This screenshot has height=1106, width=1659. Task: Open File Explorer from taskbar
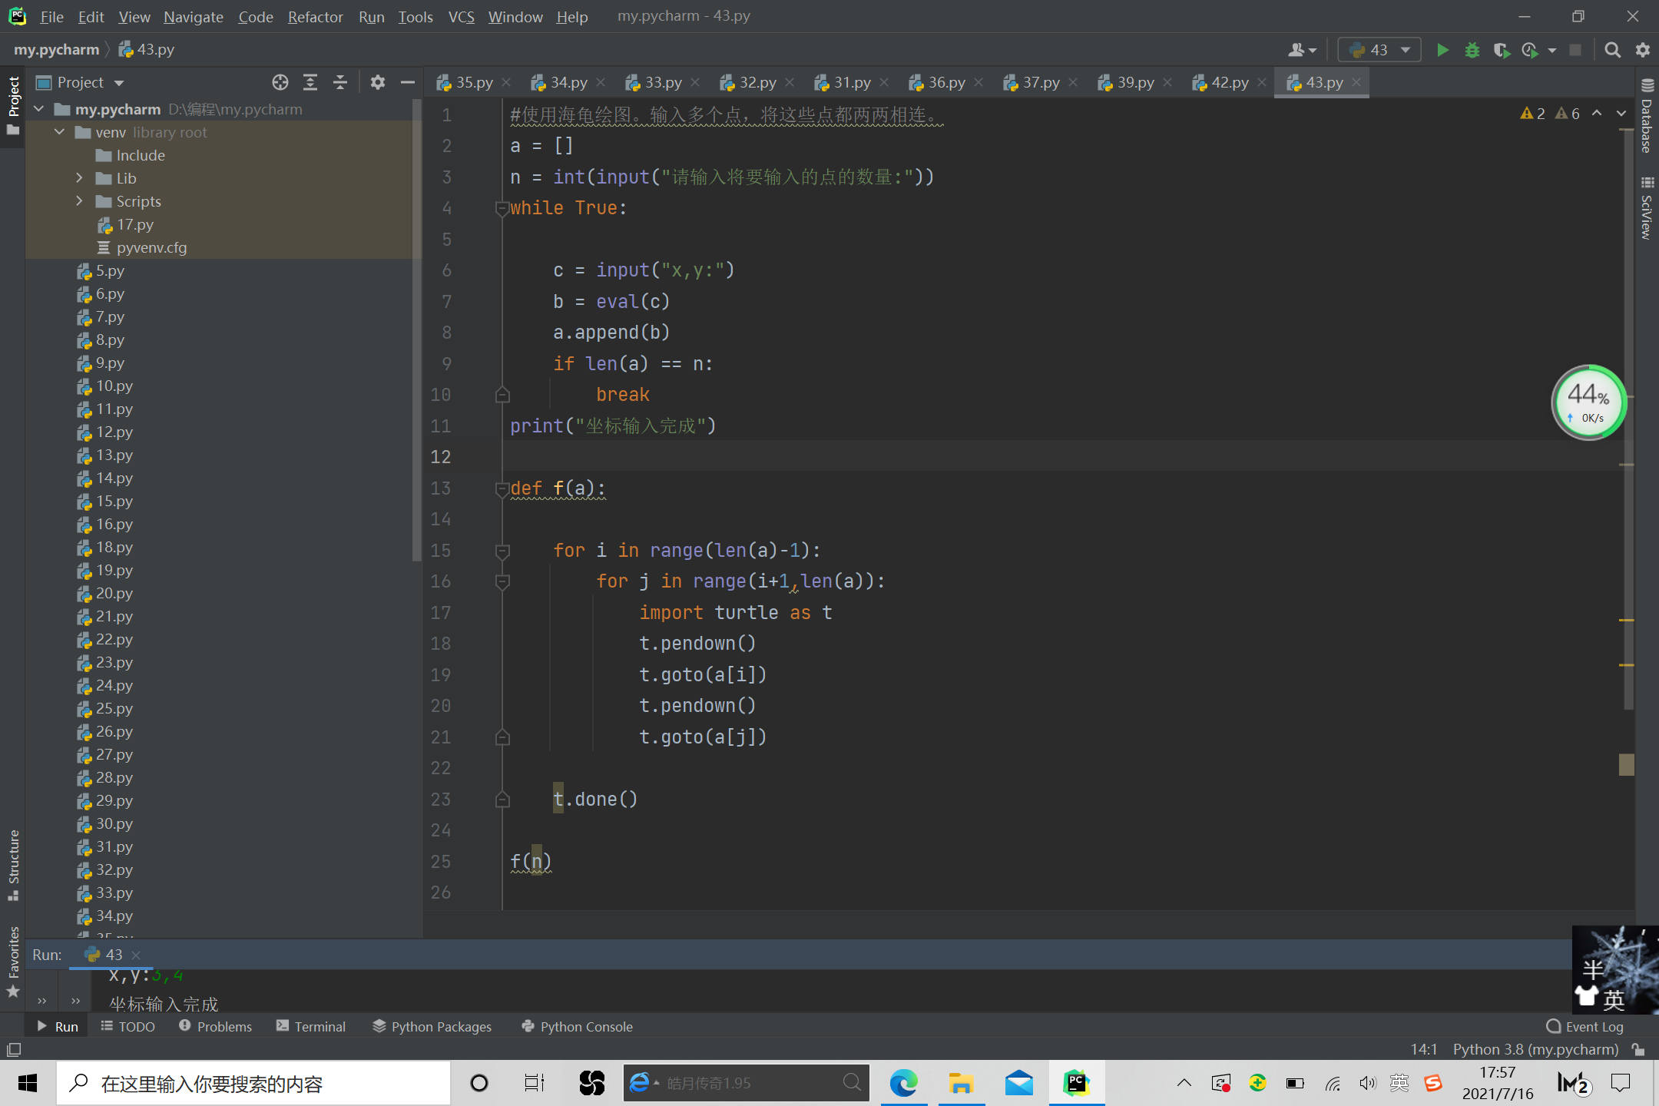(x=961, y=1084)
